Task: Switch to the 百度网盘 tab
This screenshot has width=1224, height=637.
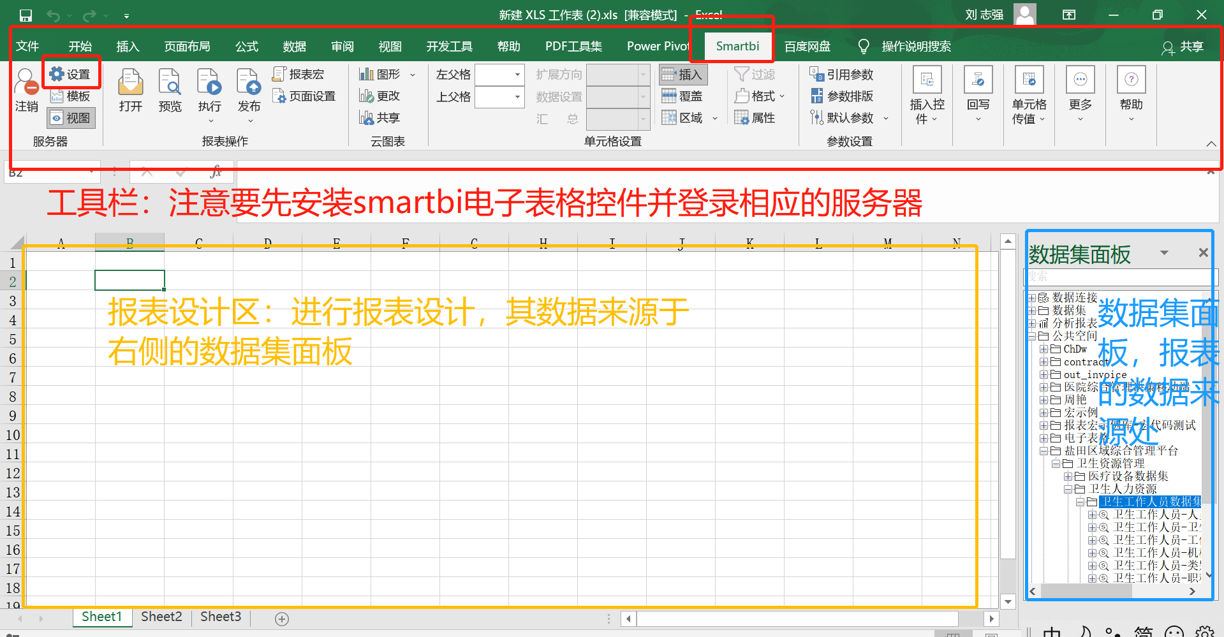Action: [x=807, y=46]
